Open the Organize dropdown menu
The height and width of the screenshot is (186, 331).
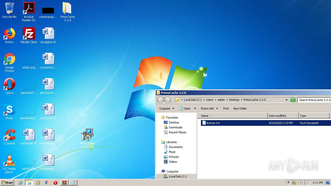(167, 109)
